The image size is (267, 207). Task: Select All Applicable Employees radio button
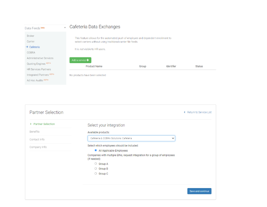96,150
